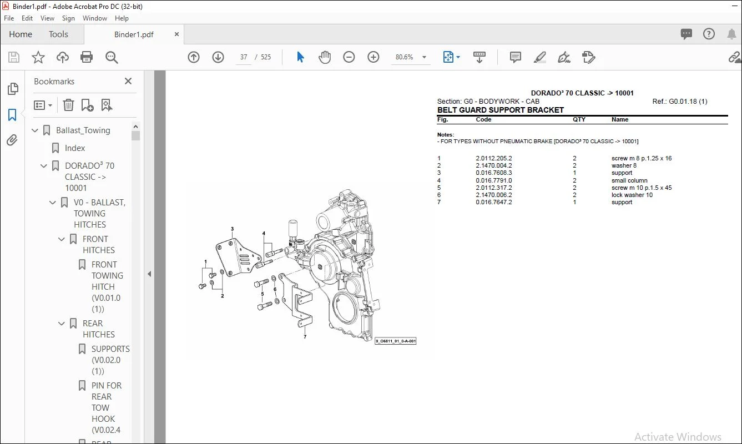Collapse the V0 - BALLAST, TOWING HITCHES node
The width and height of the screenshot is (742, 444).
click(53, 203)
